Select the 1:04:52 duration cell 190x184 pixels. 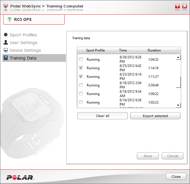point(153,60)
